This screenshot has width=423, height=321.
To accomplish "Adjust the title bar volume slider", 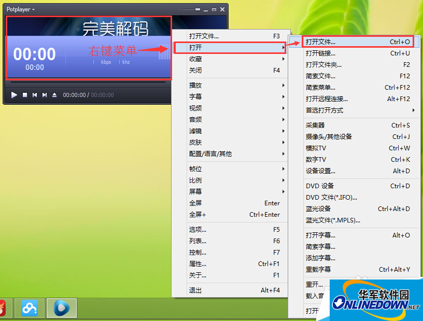I will 191,9.
